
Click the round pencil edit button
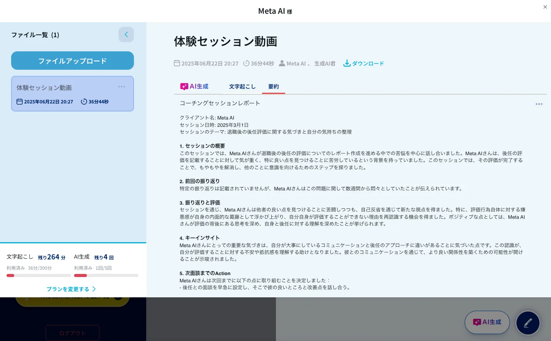pos(528,323)
